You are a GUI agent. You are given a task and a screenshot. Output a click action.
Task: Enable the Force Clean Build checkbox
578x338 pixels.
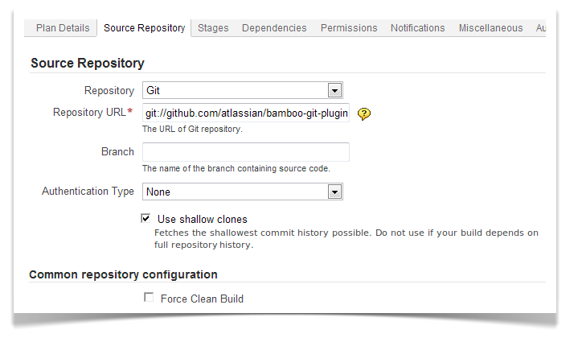149,297
